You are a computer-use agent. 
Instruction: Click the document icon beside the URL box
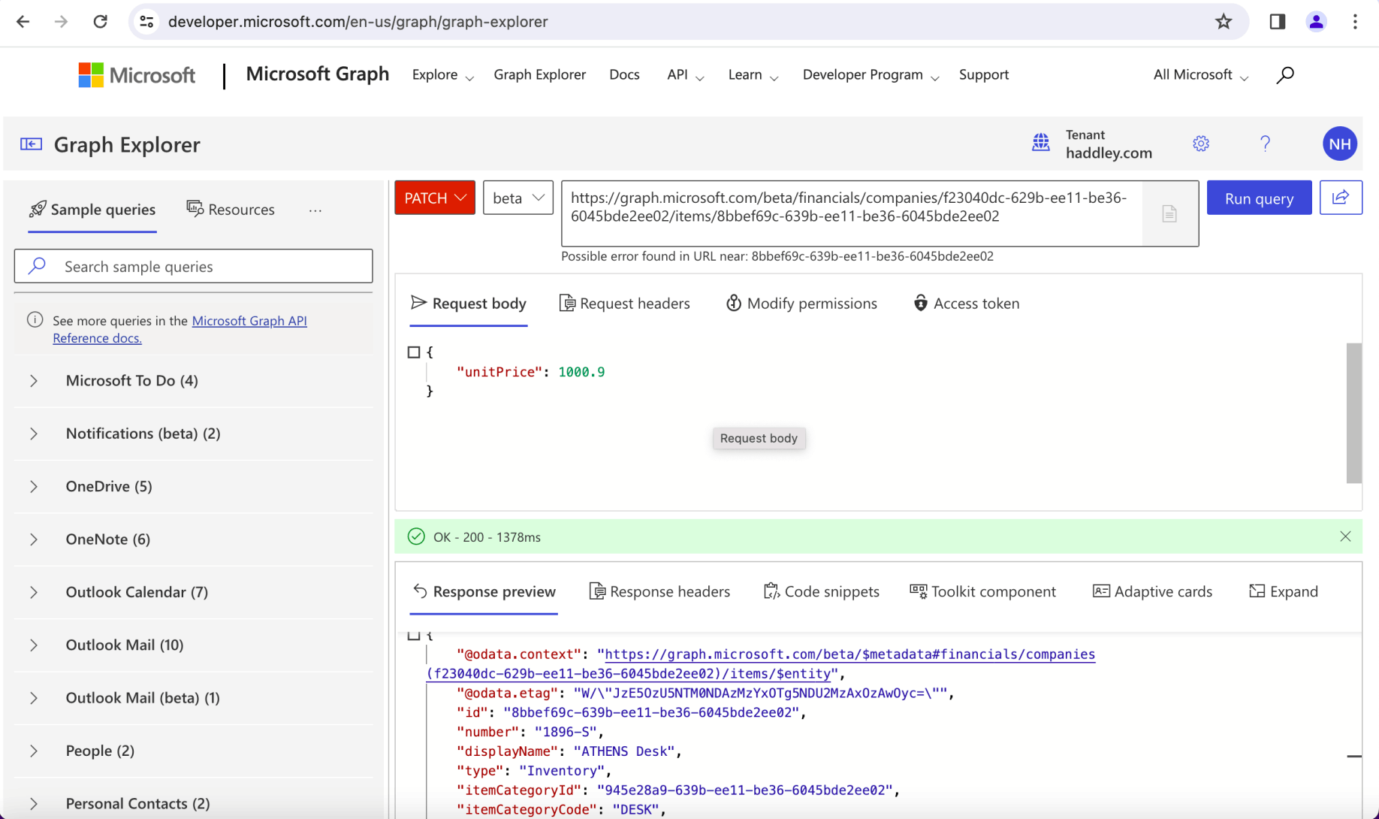pyautogui.click(x=1169, y=214)
